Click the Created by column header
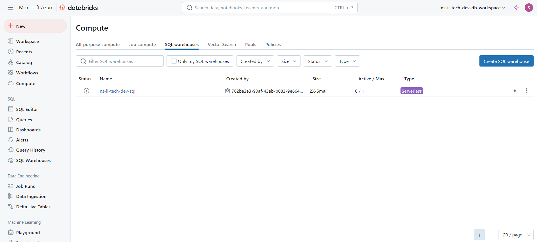537x242 pixels. point(237,79)
